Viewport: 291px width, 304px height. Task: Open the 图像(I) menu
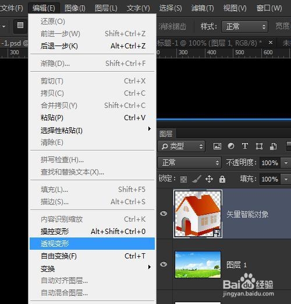[75, 8]
